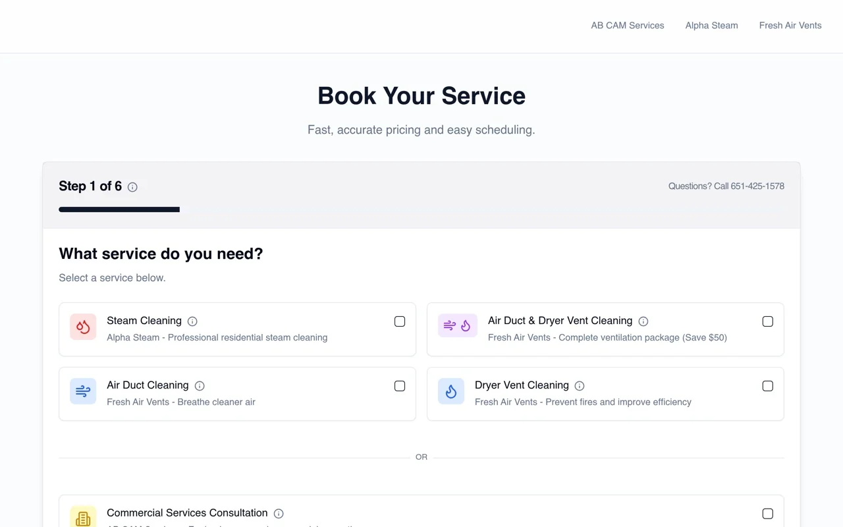Click the 'What service do you need?' heading
843x527 pixels.
(161, 254)
